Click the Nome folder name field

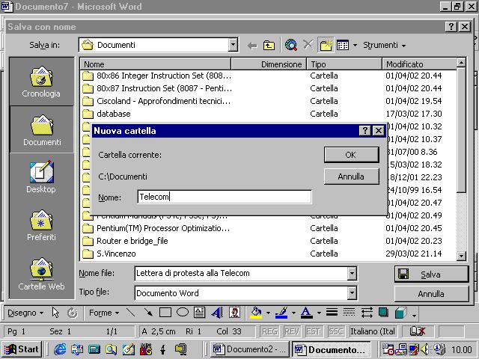pyautogui.click(x=225, y=197)
